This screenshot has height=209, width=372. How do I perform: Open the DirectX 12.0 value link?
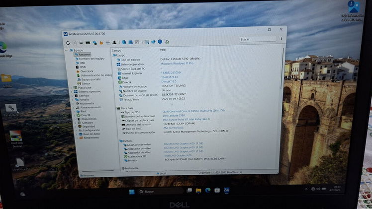[x=169, y=81]
